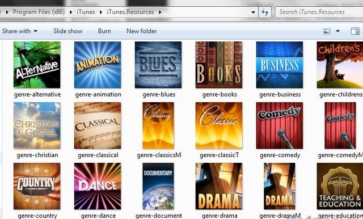Click the genre-comedy file name

(280, 155)
